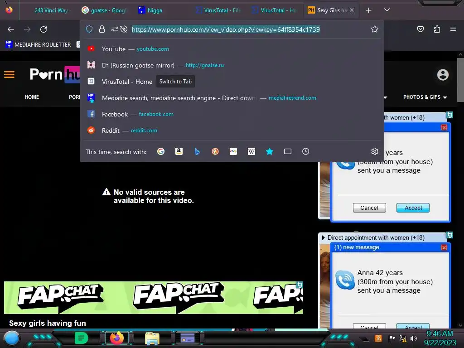The height and width of the screenshot is (348, 464).
Task: Click the Firefox taskbar button
Action: pos(117,338)
